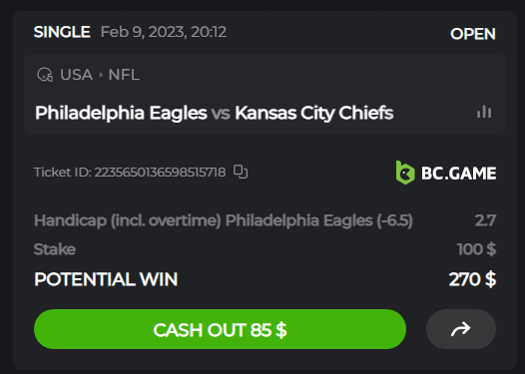
Task: Cash out the bet for 85 $
Action: tap(220, 329)
